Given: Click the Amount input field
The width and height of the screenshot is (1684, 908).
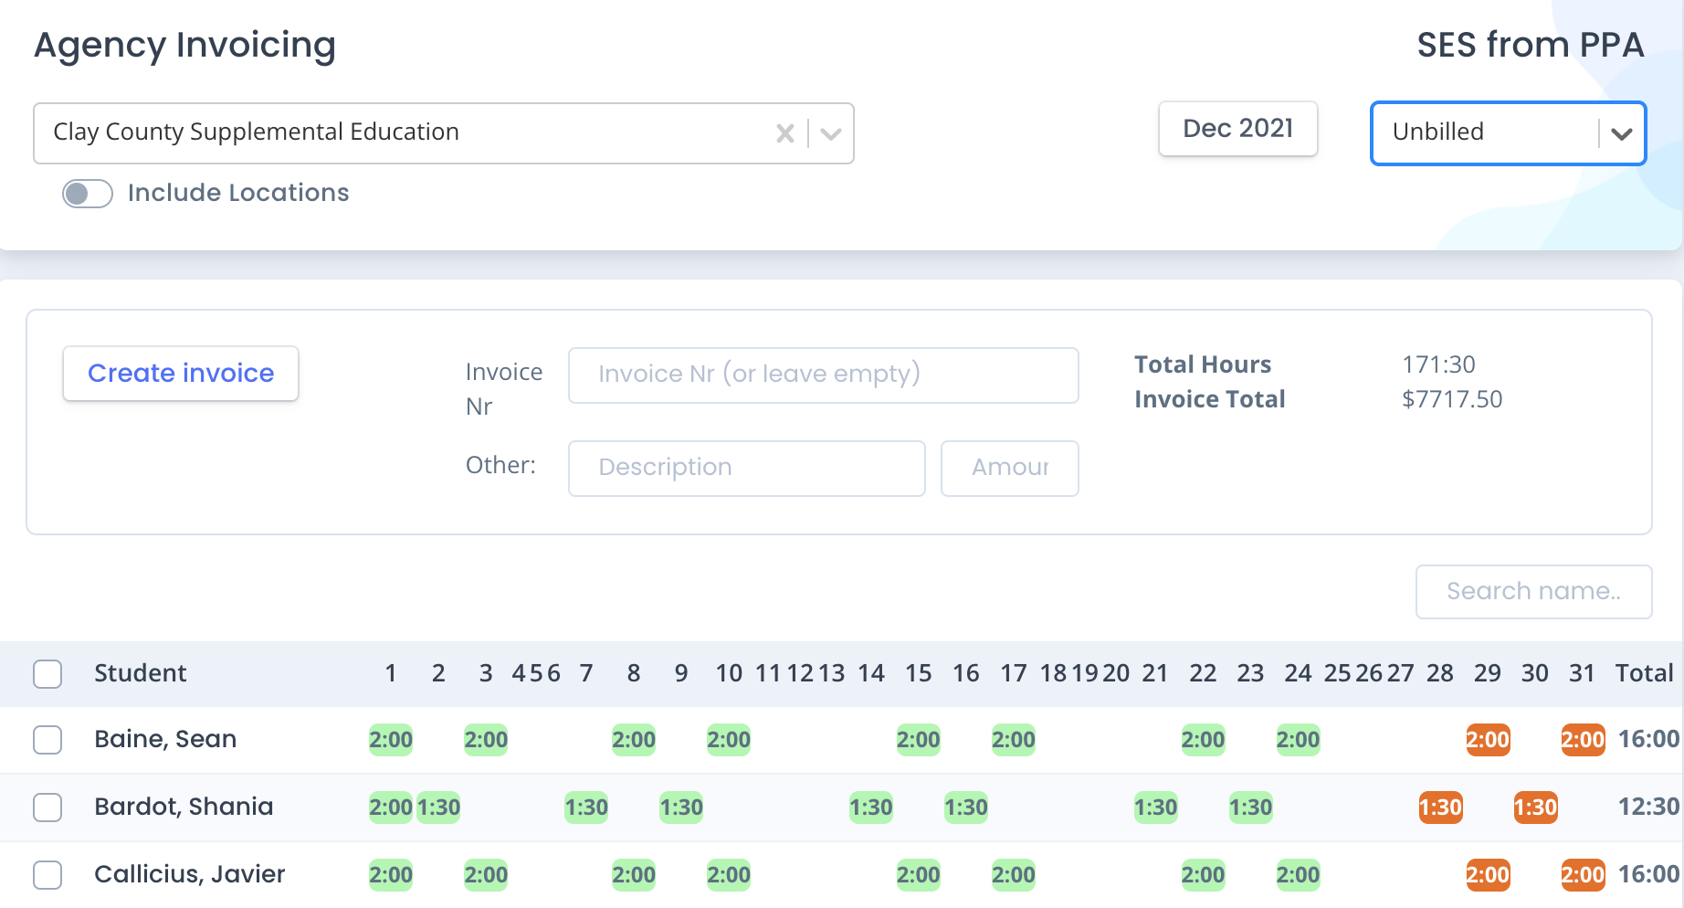Looking at the screenshot, I should [x=1009, y=468].
